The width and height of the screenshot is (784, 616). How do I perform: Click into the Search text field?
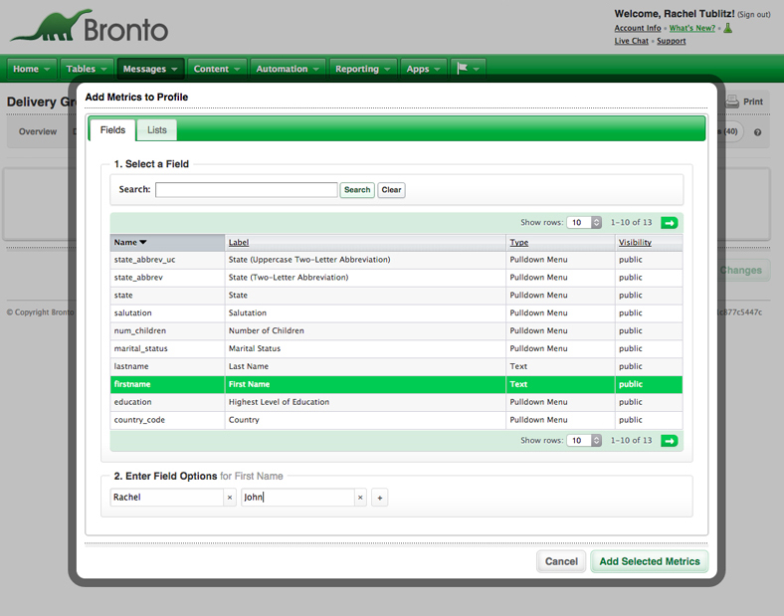tap(246, 190)
